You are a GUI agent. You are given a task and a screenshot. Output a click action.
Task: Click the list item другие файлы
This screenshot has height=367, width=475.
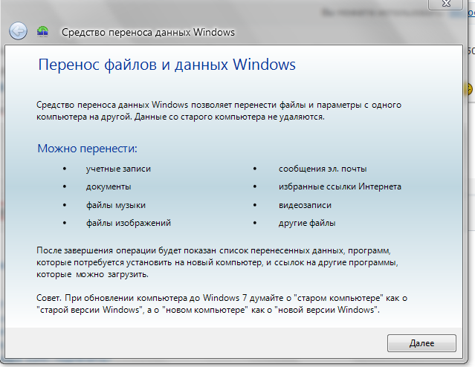tap(307, 223)
